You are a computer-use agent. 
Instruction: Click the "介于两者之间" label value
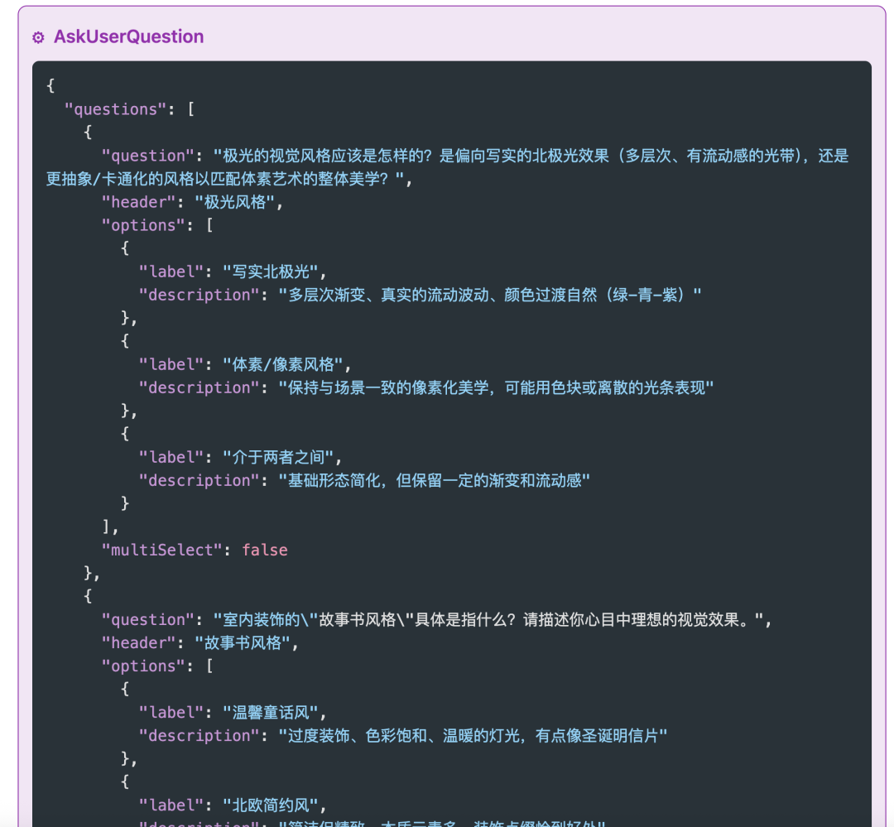click(278, 458)
